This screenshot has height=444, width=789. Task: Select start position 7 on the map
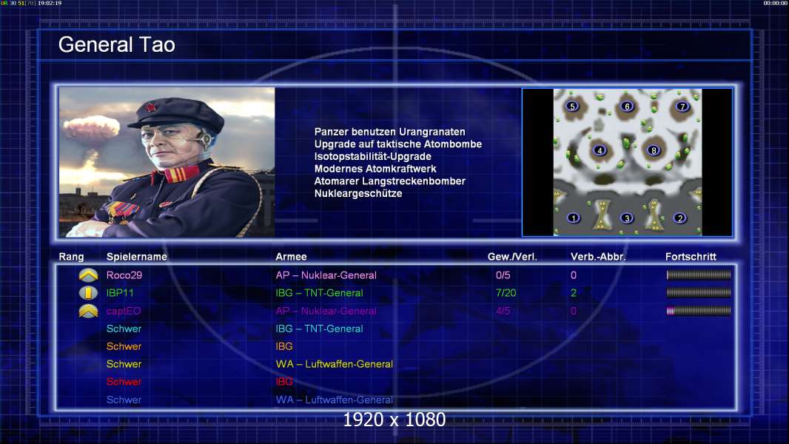[682, 106]
